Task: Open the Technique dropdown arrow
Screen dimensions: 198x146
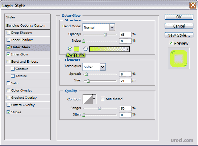Action: pos(103,67)
